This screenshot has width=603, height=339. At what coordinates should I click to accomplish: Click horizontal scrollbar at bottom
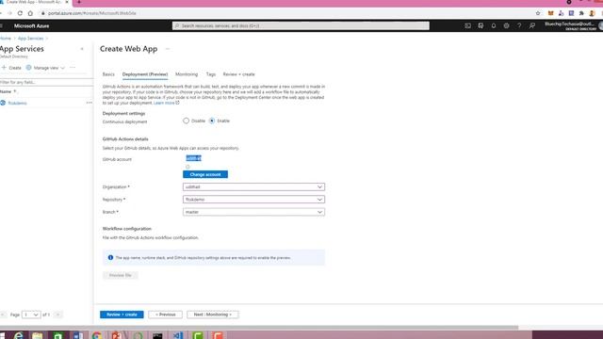259,328
